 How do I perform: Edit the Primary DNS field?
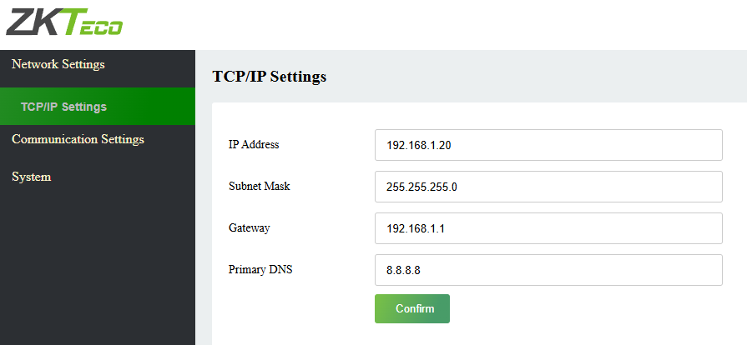[x=548, y=270]
